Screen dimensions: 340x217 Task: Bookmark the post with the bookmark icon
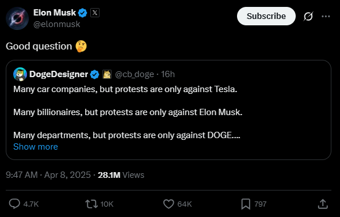[246, 204]
